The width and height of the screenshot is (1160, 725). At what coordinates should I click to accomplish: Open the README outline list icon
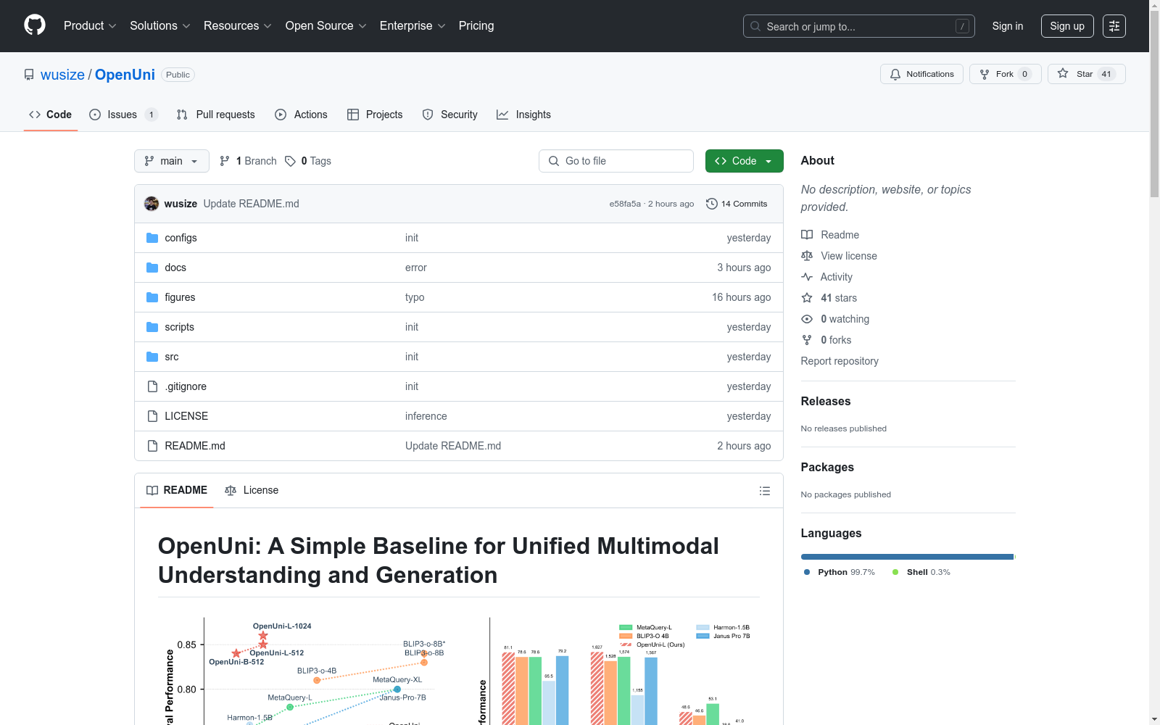point(765,491)
